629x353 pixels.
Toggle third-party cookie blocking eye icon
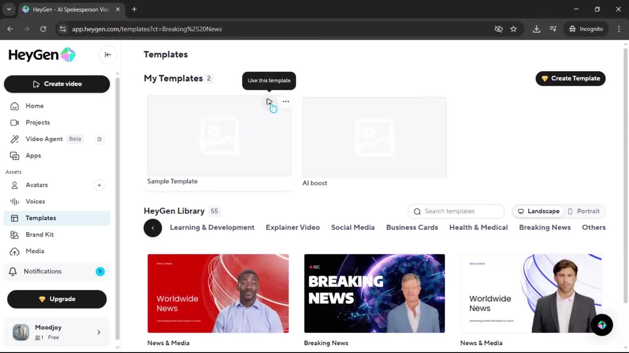[498, 29]
